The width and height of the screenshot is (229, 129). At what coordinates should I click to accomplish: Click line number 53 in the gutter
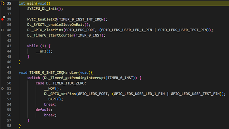pos(9,99)
